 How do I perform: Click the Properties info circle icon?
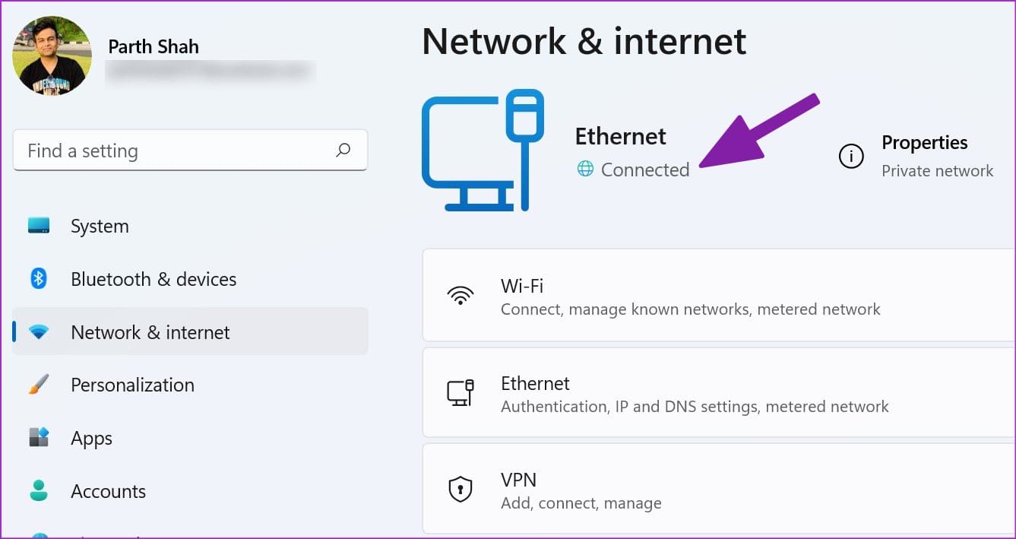click(x=851, y=157)
